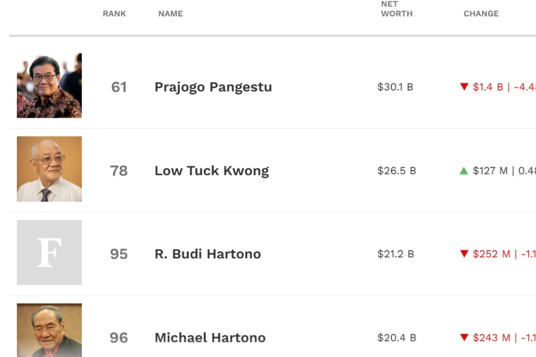Click Michael Hartono's profile photo
This screenshot has width=536, height=357.
49,330
